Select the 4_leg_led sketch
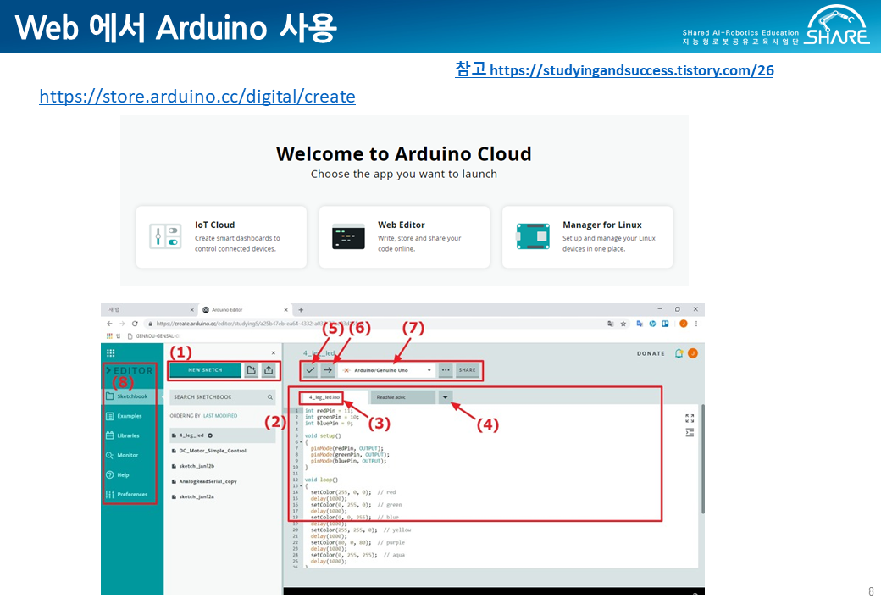Screen dimensions: 881x610 pos(223,435)
